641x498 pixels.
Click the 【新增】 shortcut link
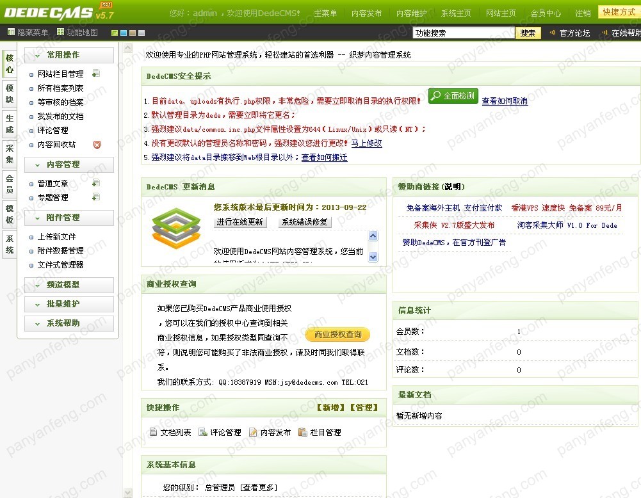(x=330, y=407)
